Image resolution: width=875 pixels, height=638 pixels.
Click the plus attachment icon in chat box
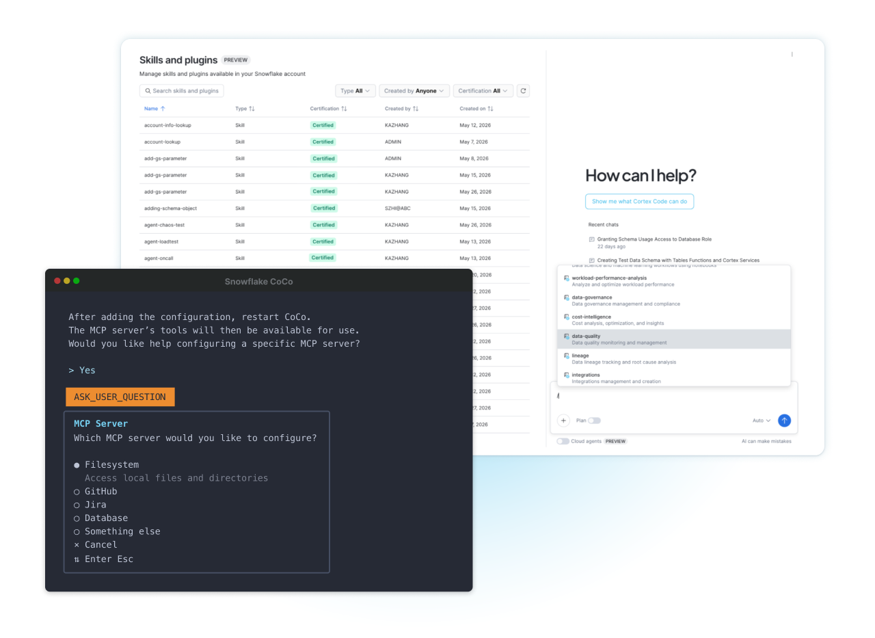(x=563, y=421)
